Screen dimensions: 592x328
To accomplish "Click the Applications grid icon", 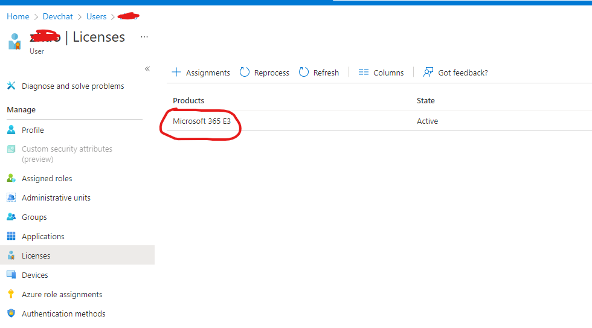I will coord(11,236).
